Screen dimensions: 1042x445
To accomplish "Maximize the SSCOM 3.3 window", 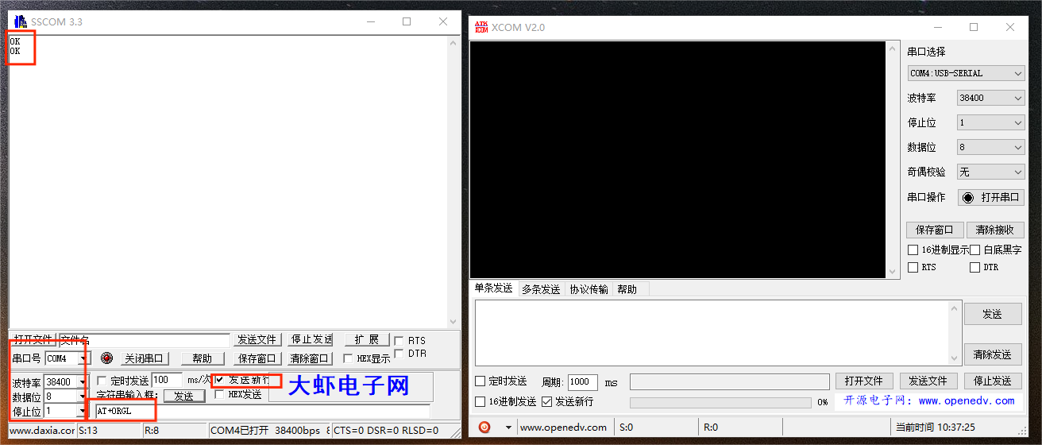I will (x=407, y=21).
